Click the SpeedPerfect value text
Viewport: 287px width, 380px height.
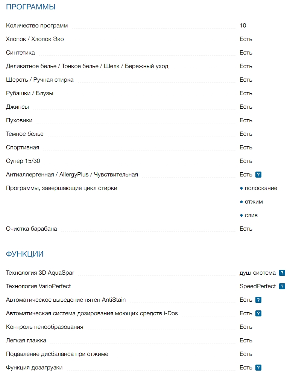(x=257, y=286)
